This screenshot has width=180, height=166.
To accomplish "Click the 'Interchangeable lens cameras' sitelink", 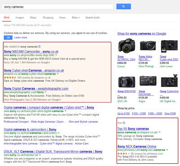I will (x=21, y=144).
